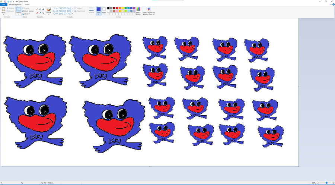This screenshot has width=335, height=185.
Task: Click the Kopiuj copy button
Action: click(10, 11)
